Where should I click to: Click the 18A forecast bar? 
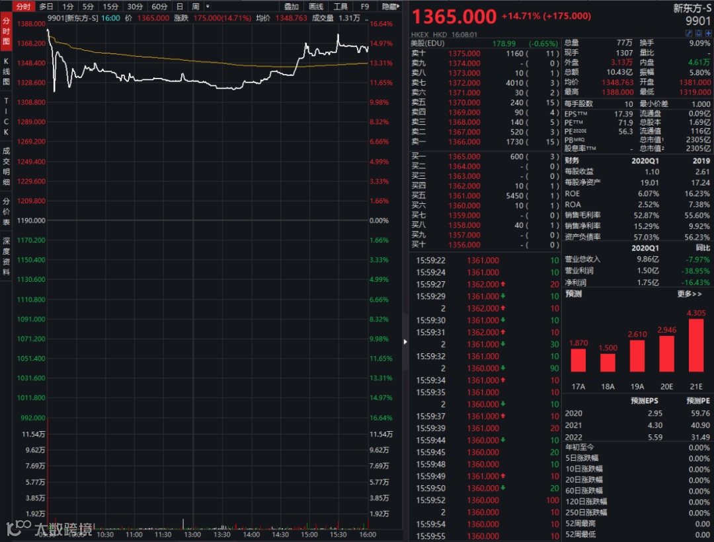(x=608, y=363)
